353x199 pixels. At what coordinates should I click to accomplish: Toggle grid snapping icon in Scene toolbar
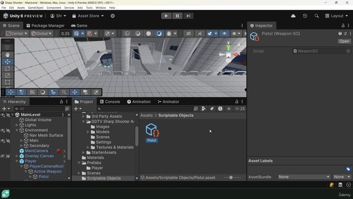(76, 34)
